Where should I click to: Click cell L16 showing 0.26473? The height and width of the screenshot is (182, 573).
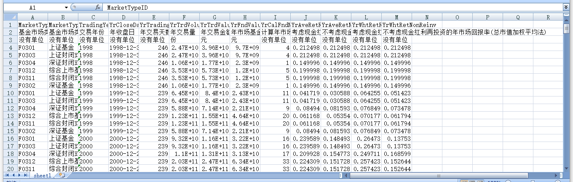point(366,139)
